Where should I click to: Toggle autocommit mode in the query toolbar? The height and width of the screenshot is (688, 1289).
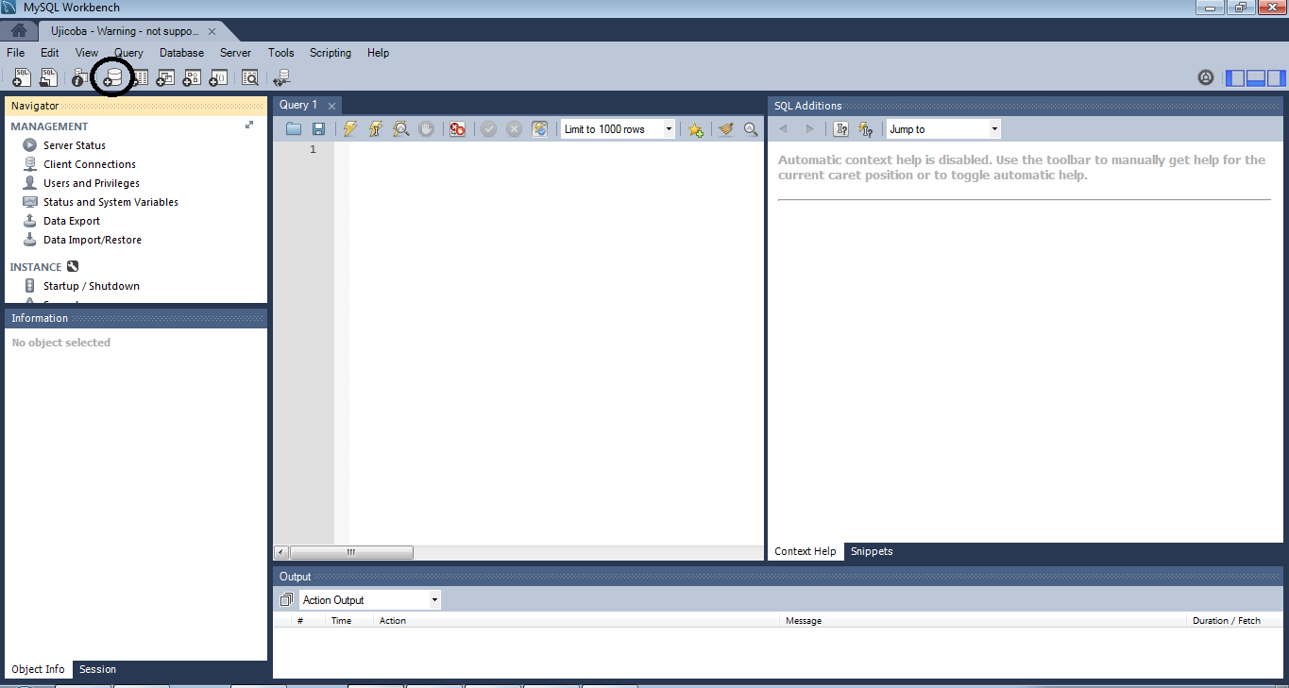tap(540, 128)
